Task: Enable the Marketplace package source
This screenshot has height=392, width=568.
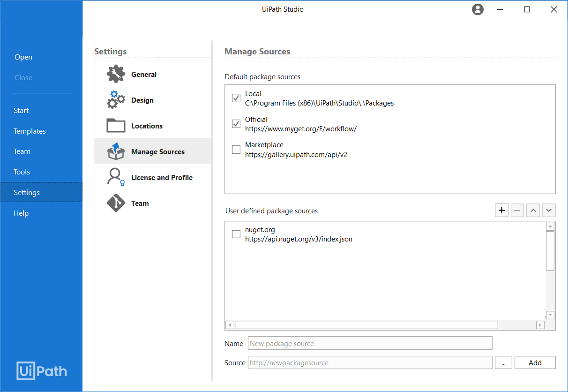Action: point(236,150)
